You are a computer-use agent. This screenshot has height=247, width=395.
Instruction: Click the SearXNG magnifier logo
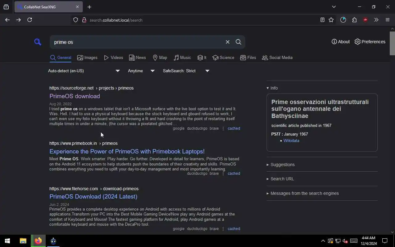(38, 42)
